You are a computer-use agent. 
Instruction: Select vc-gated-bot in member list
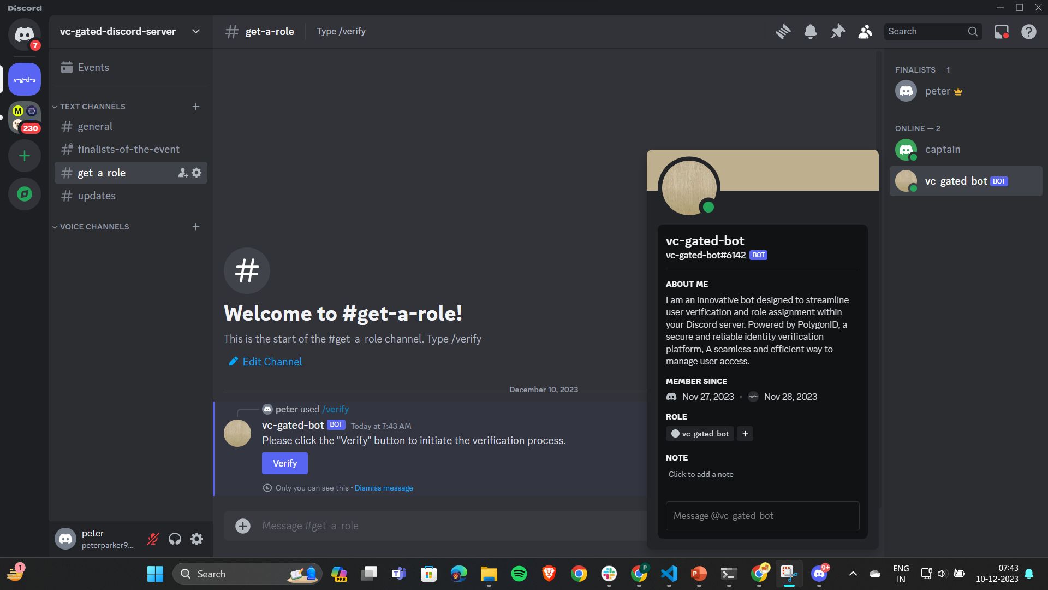pos(966,181)
